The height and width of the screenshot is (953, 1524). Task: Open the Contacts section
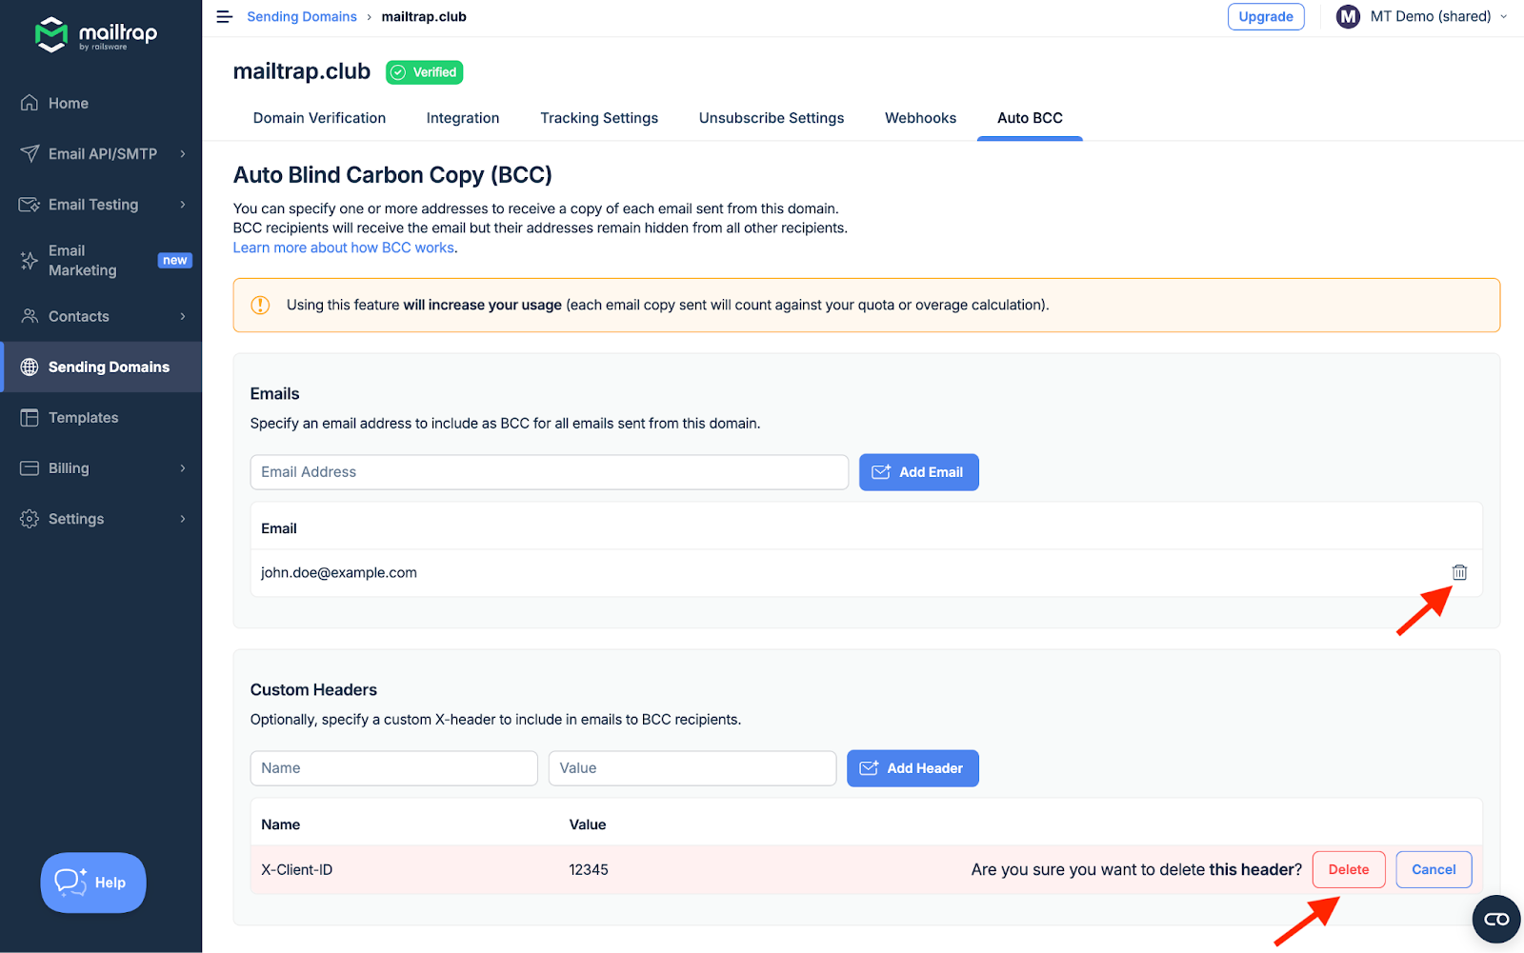pos(78,316)
